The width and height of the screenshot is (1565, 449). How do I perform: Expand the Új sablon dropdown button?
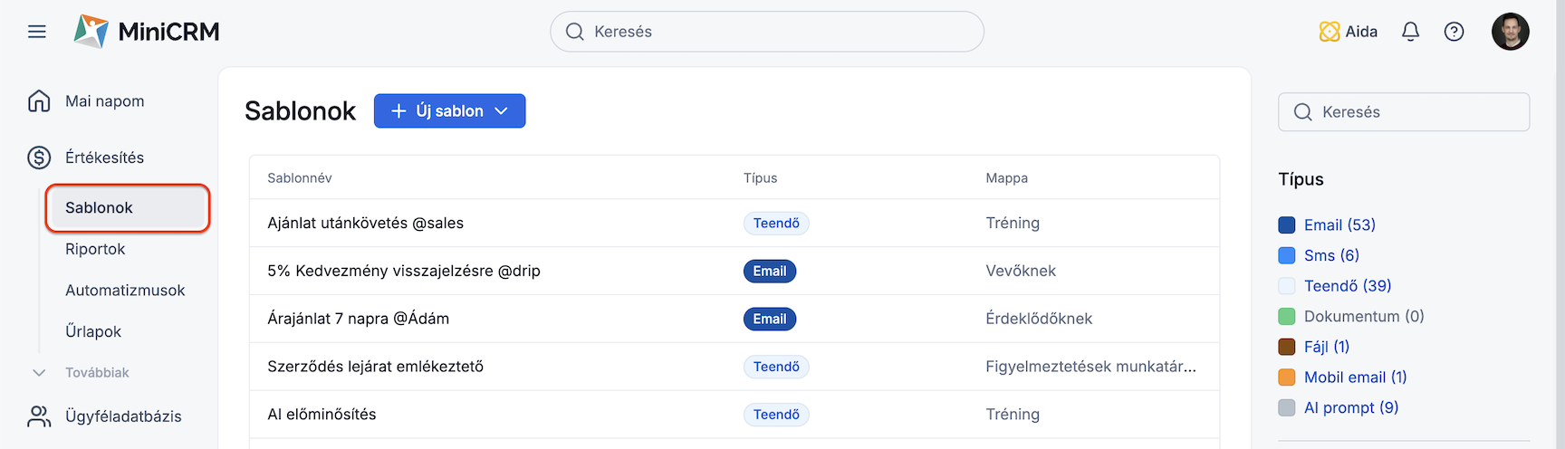click(x=449, y=110)
